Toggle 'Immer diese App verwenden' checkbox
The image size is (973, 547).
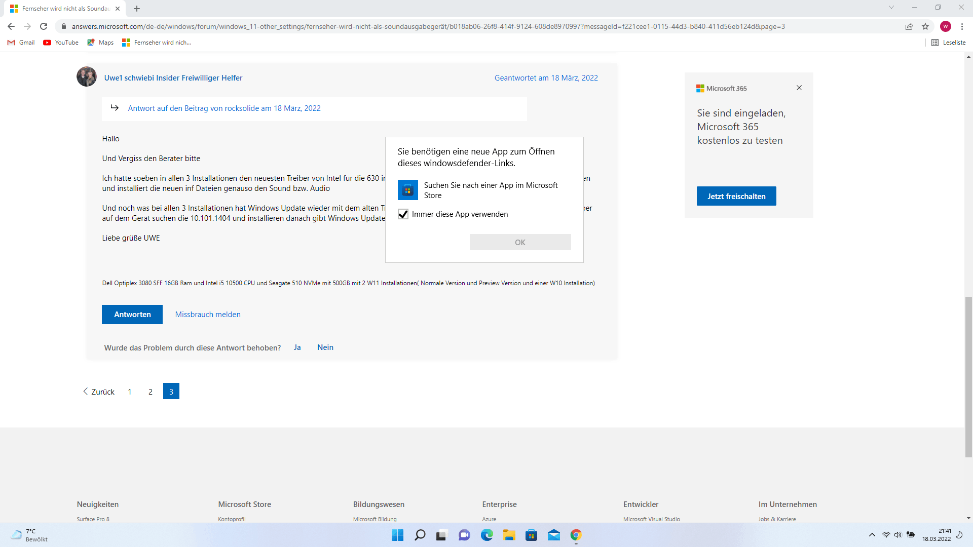(x=403, y=214)
